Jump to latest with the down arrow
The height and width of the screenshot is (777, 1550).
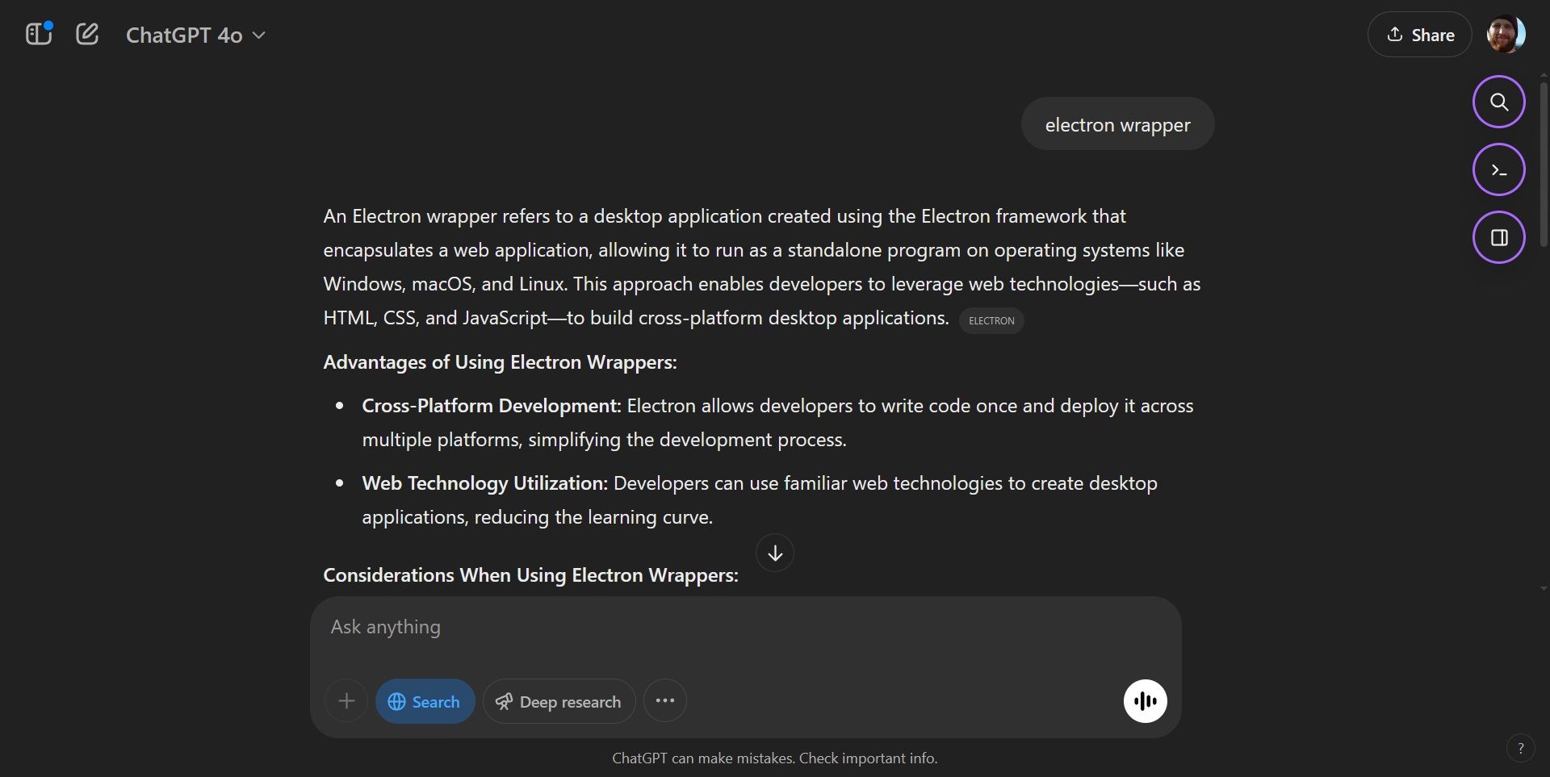click(774, 554)
